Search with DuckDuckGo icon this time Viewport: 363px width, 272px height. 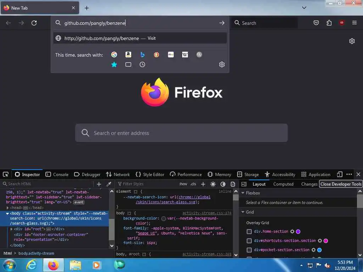point(156,55)
